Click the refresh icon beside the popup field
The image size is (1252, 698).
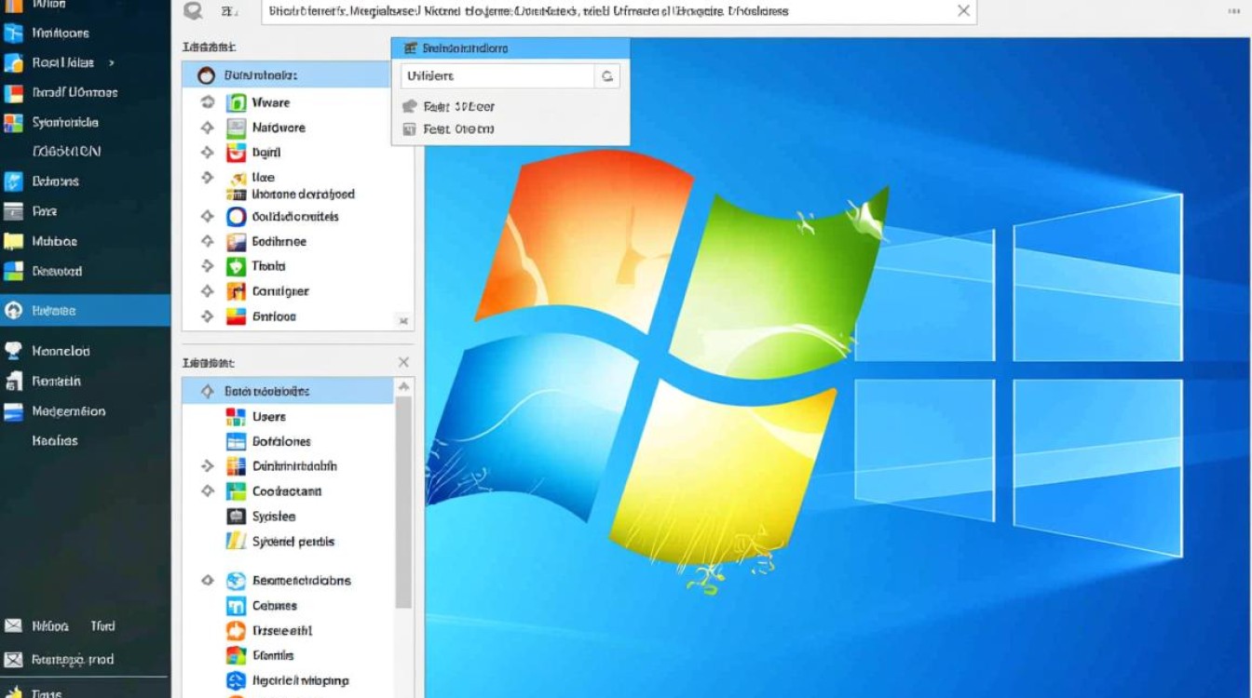(x=607, y=76)
